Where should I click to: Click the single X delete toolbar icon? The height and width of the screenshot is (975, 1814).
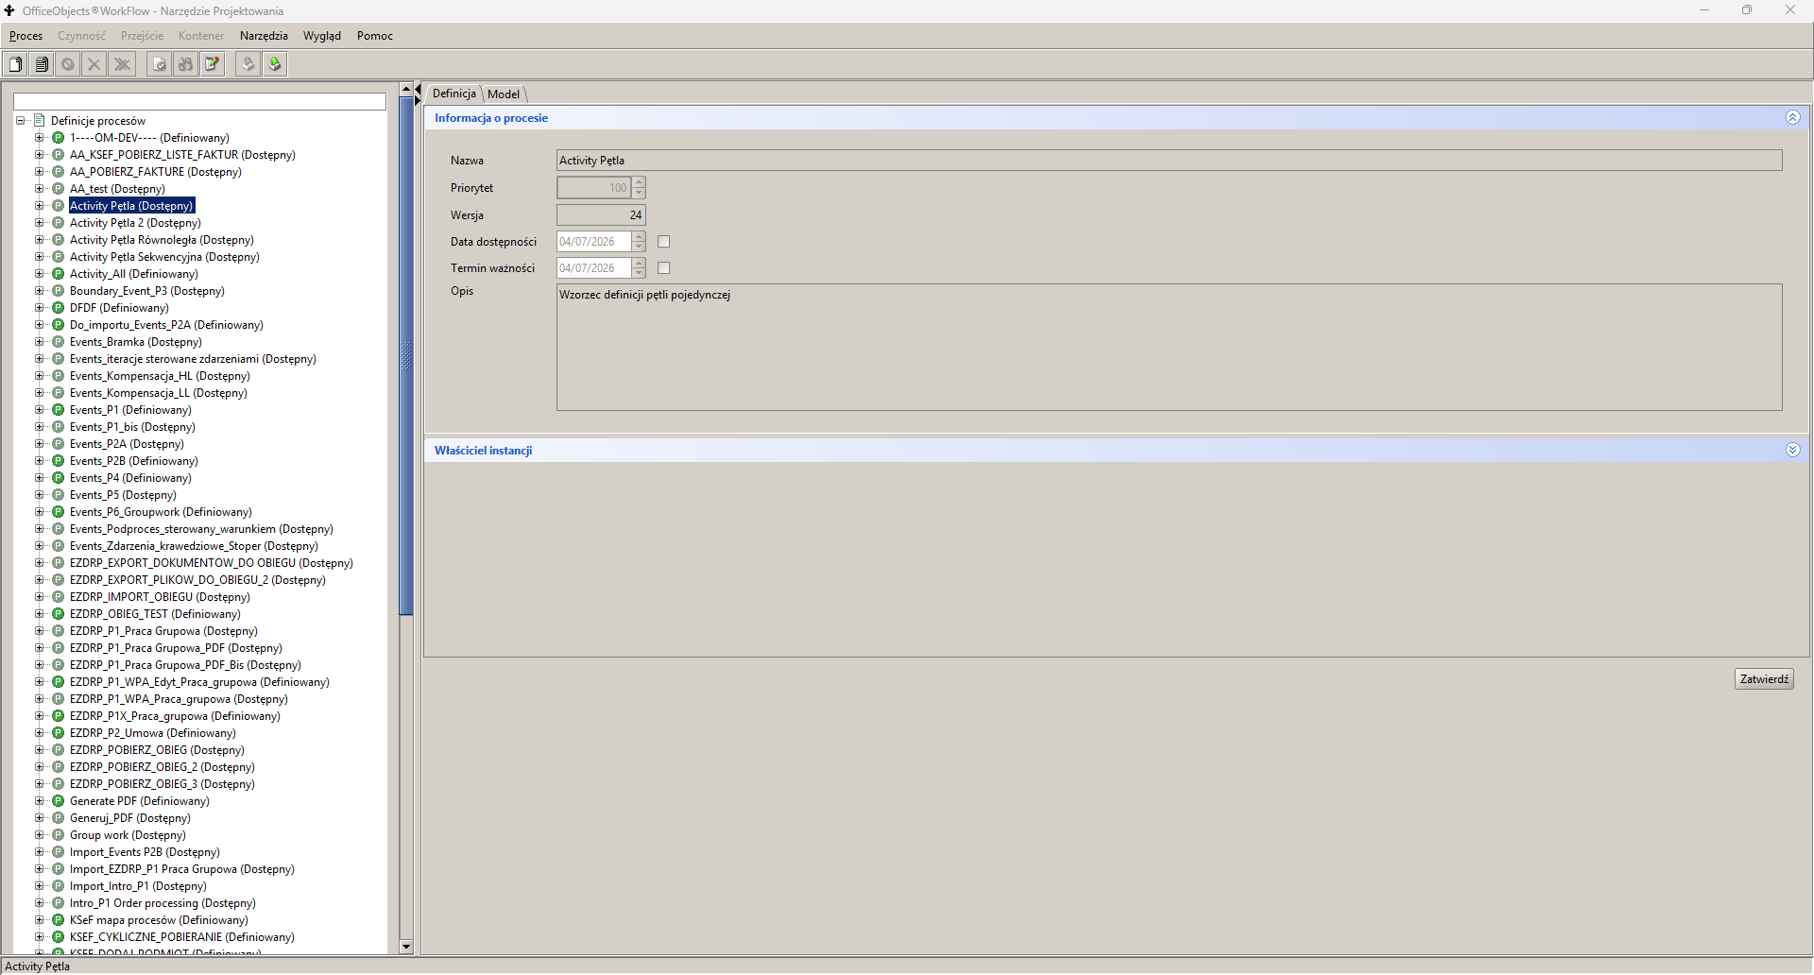(94, 64)
